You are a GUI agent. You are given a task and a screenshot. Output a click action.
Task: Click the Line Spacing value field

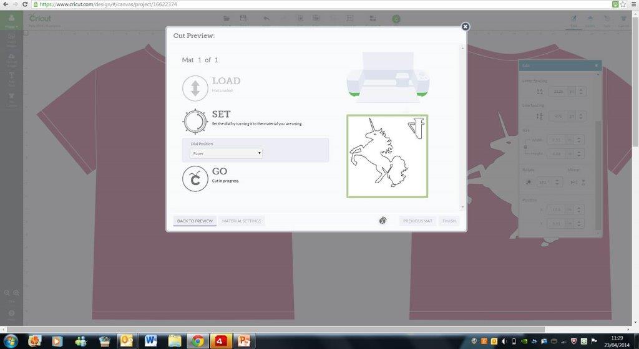(x=558, y=116)
